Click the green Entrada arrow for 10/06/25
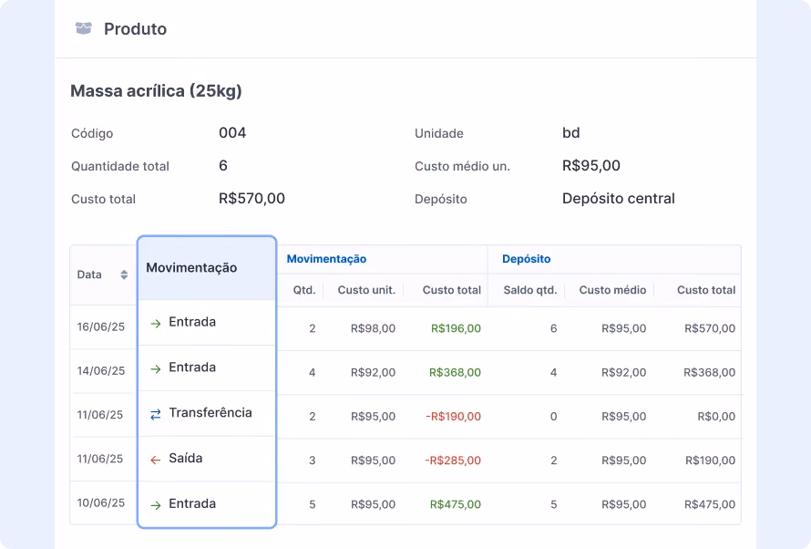The height and width of the screenshot is (549, 811). click(x=156, y=505)
